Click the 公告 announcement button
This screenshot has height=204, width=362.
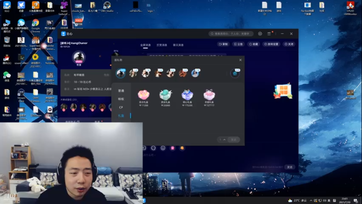[x=239, y=44]
